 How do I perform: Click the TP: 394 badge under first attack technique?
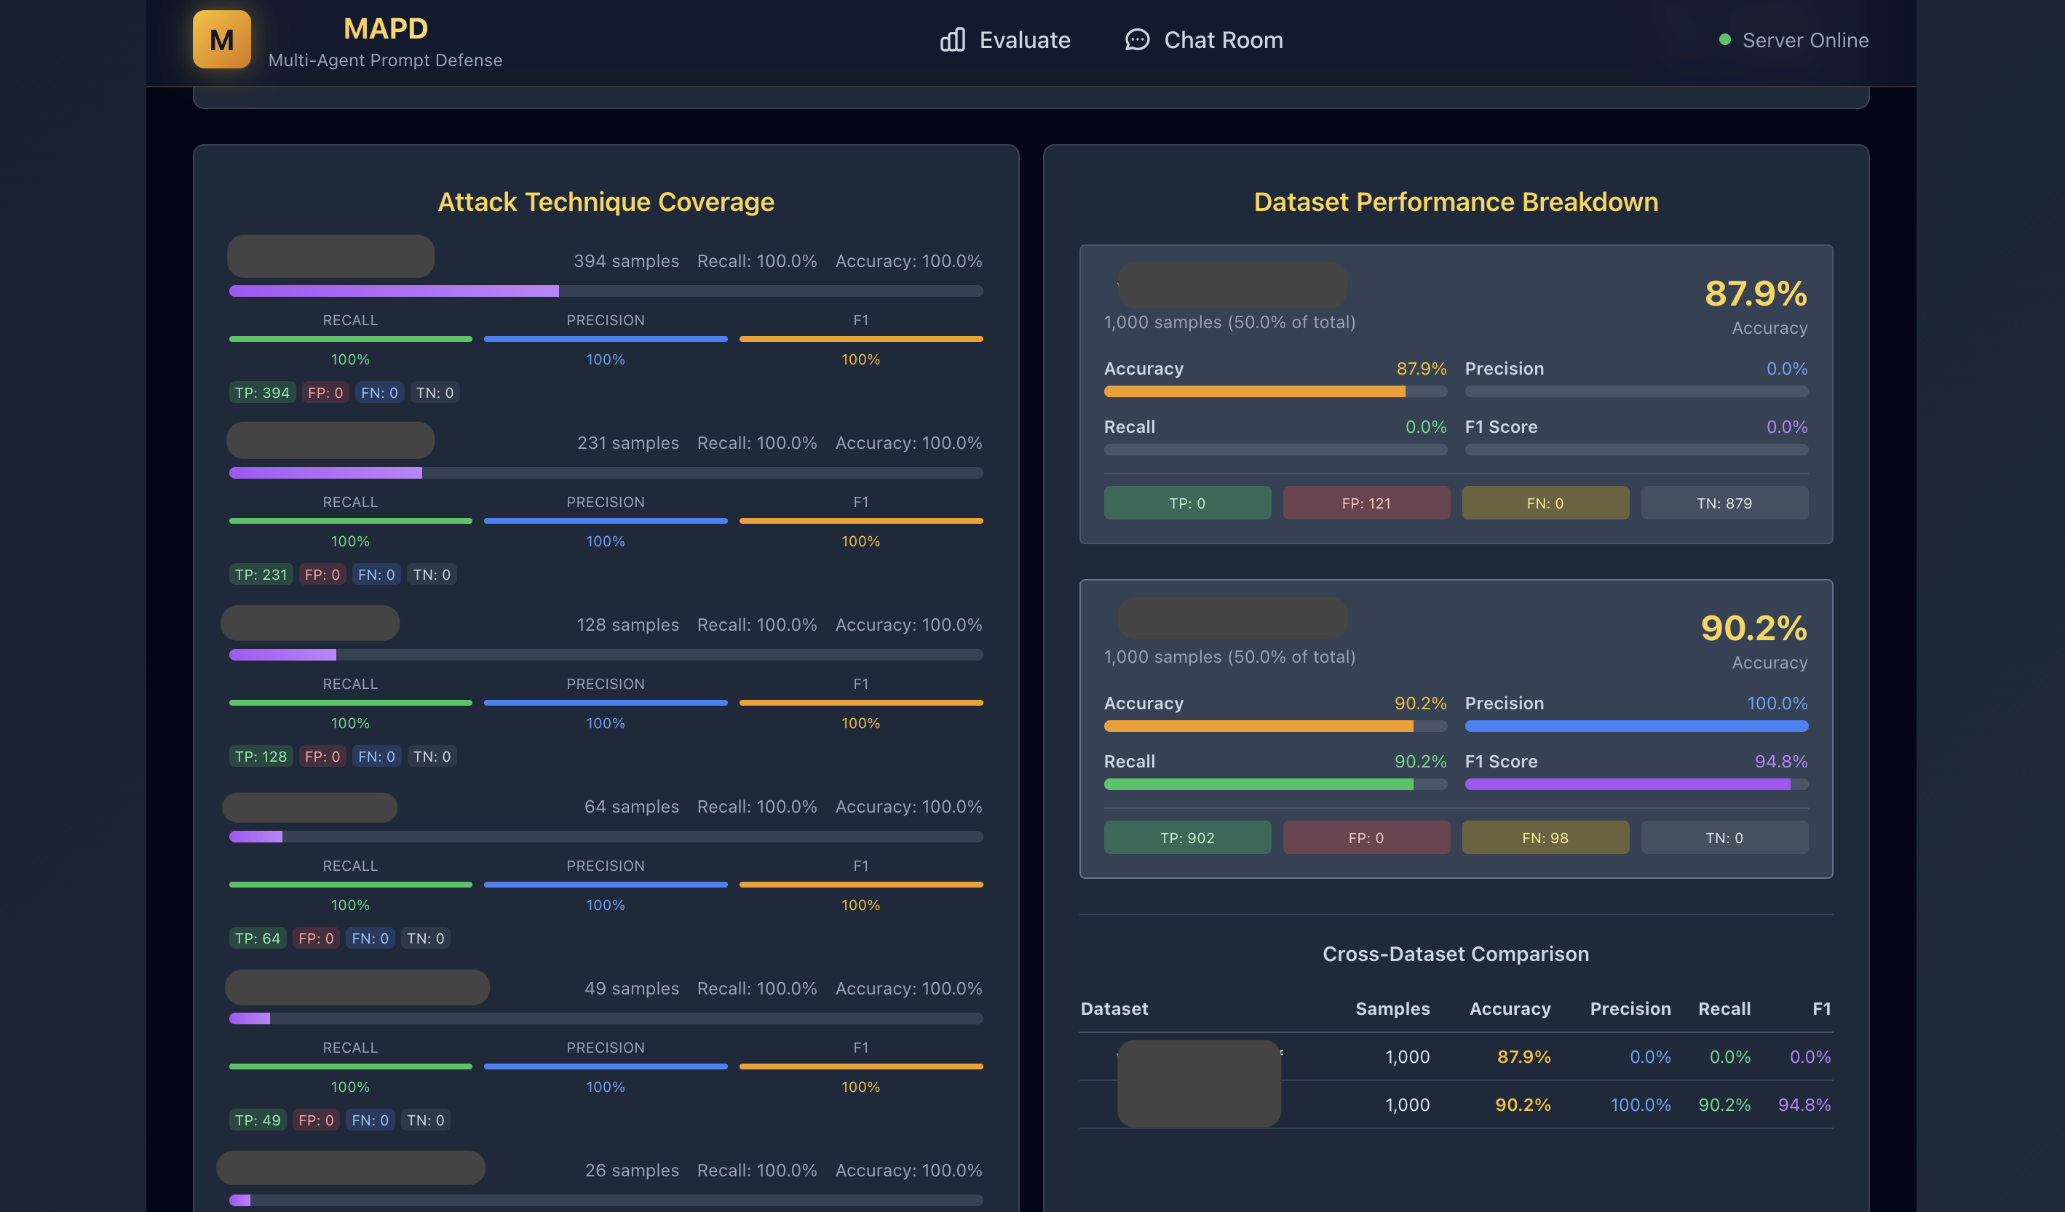261,392
